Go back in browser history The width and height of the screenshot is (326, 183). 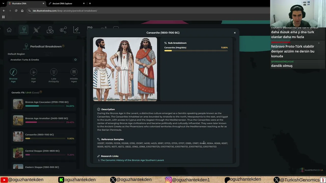click(x=4, y=11)
